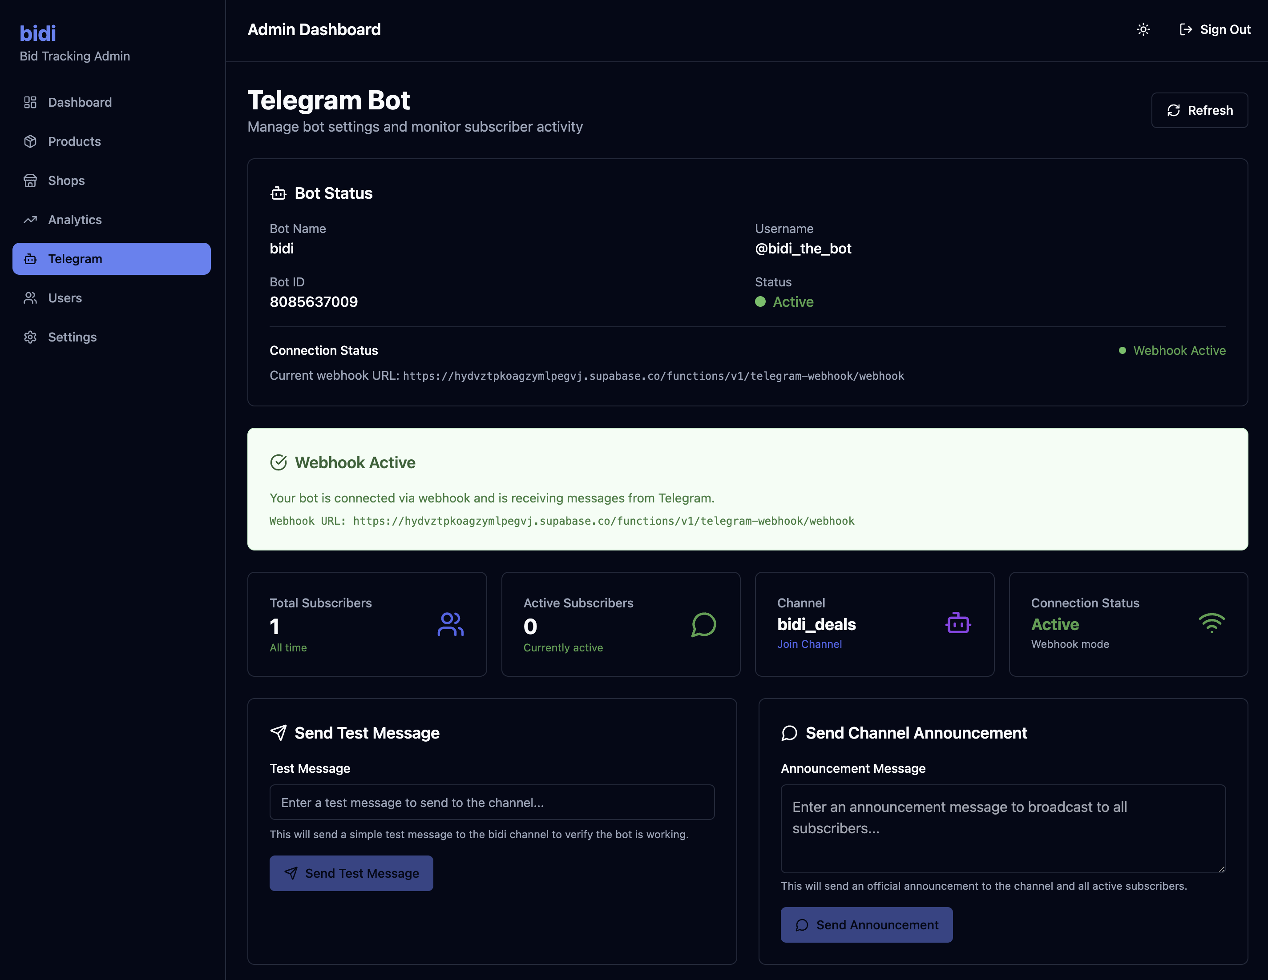The image size is (1268, 980).
Task: Navigate to Analytics in sidebar
Action: (75, 220)
